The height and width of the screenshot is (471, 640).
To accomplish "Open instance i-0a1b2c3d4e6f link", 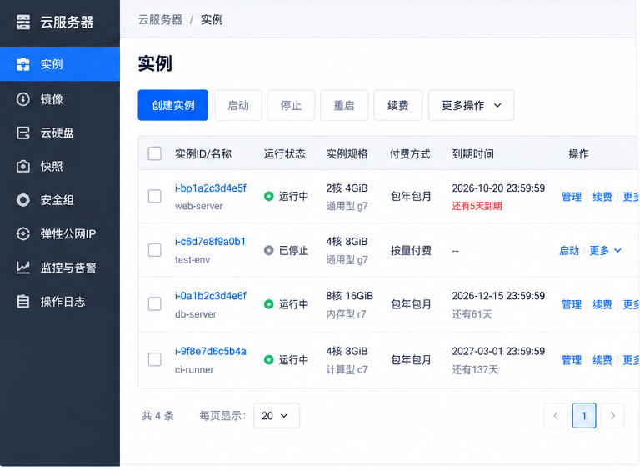I will click(x=211, y=296).
